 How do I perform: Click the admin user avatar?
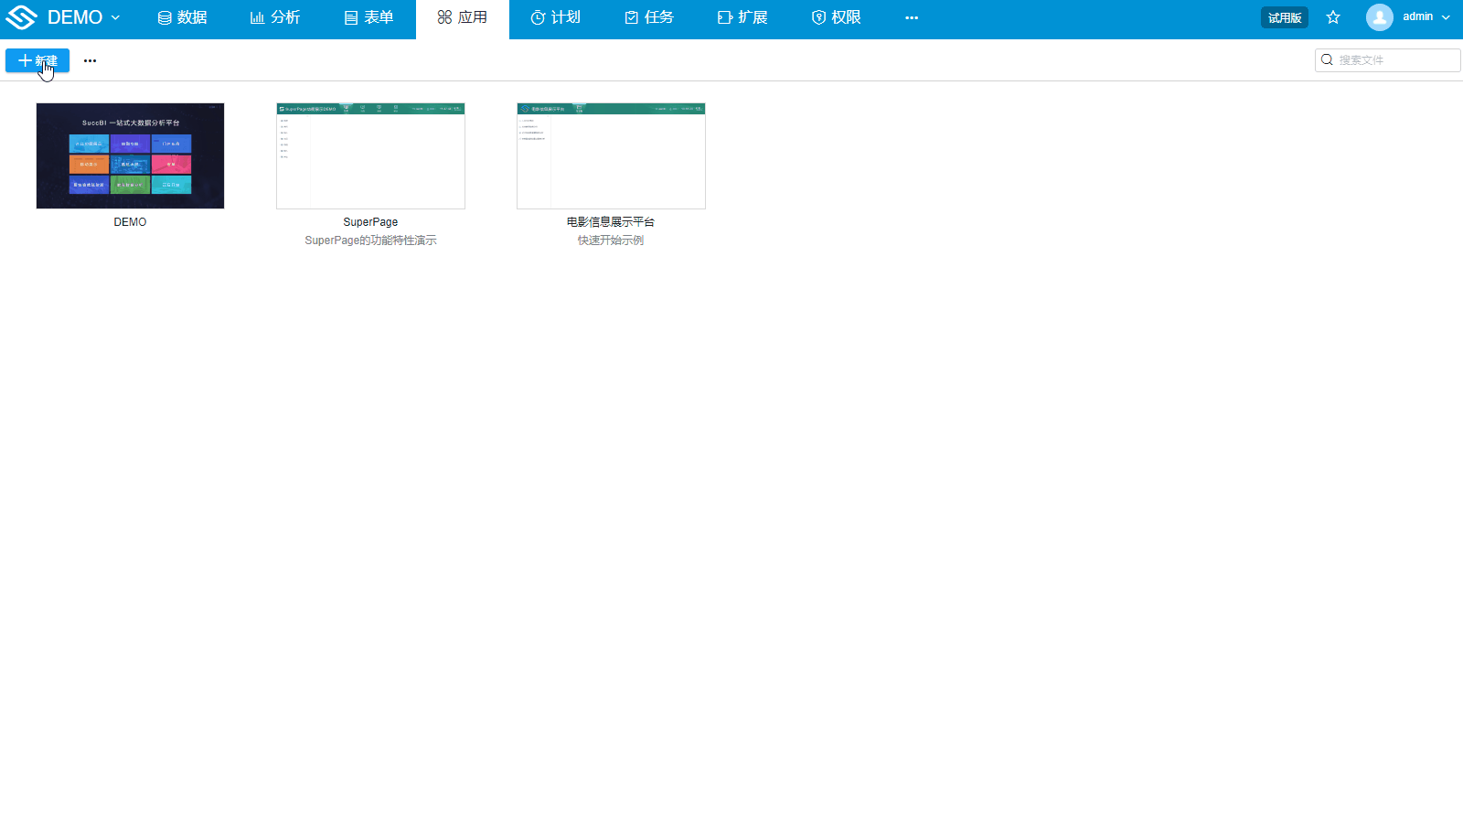[x=1379, y=17]
